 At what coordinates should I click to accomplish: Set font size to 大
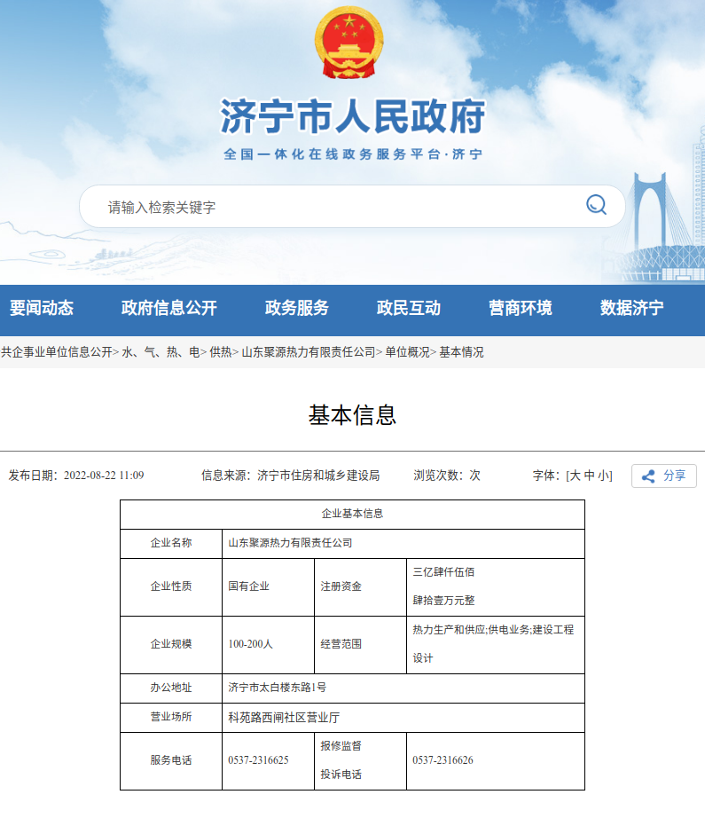coord(575,476)
